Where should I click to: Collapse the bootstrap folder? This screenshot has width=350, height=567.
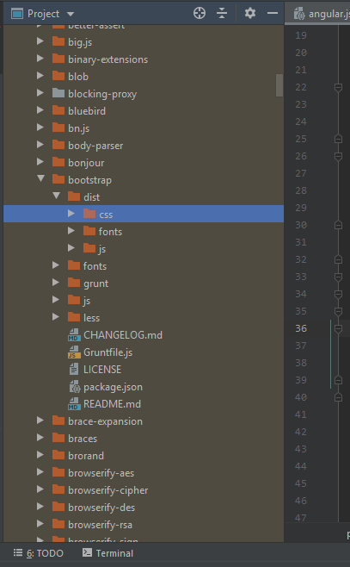pos(40,178)
